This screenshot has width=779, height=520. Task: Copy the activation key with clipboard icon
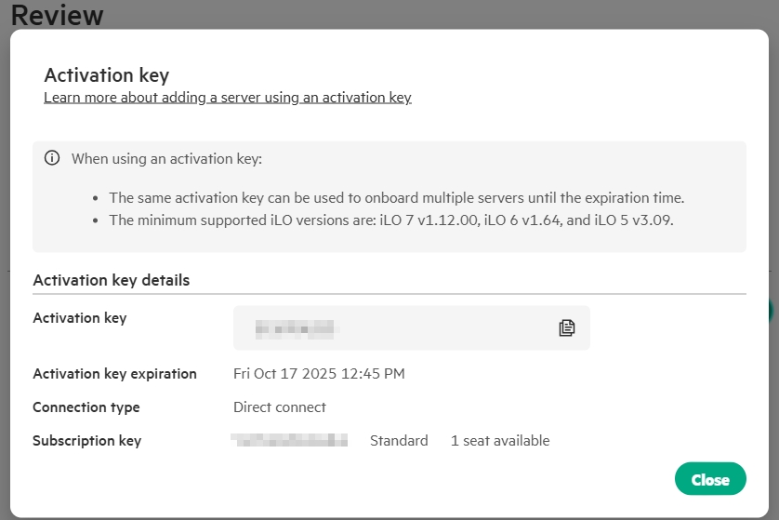(x=567, y=327)
